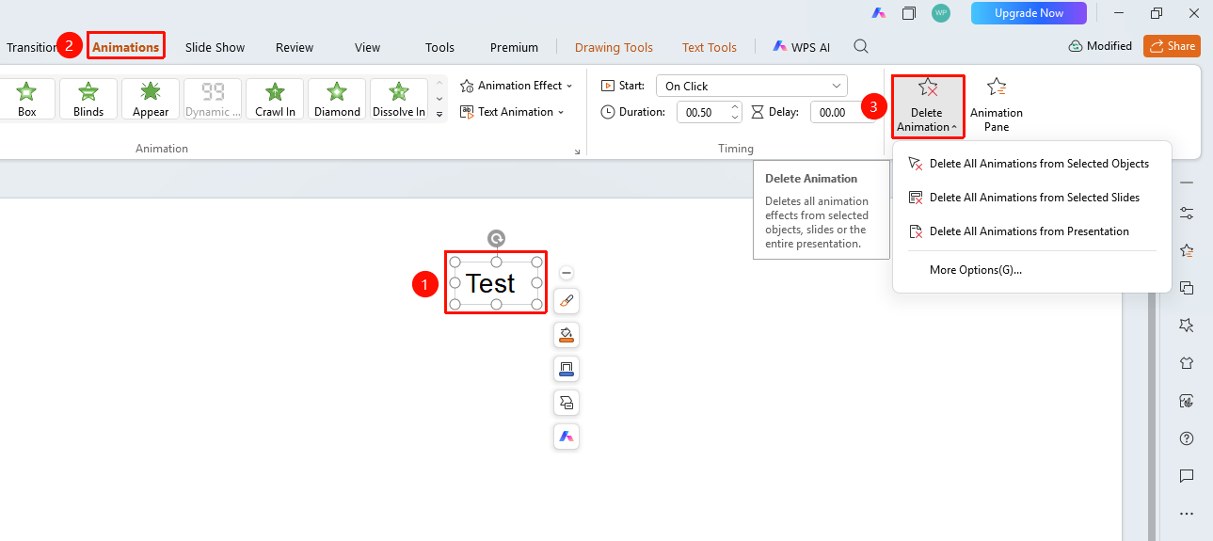Click the multi-window icon in title bar
The height and width of the screenshot is (541, 1213).
(909, 13)
